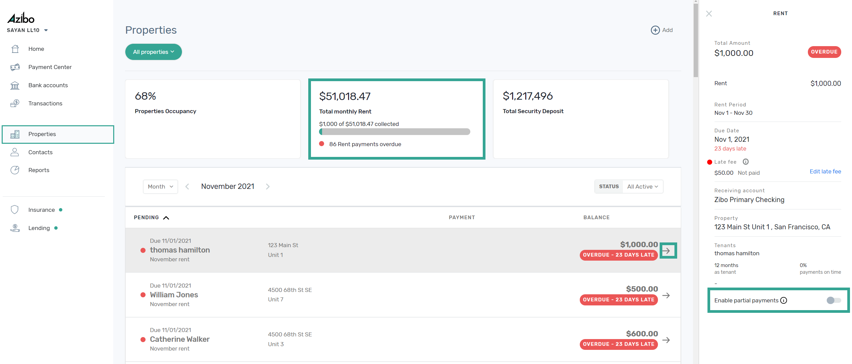Open Bank accounts page
This screenshot has width=852, height=364.
coord(48,85)
